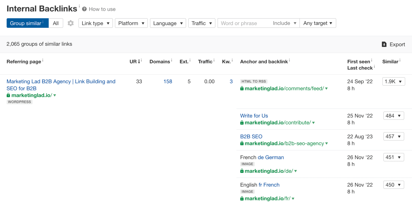Open the marketinglad.io/fr/ backlink URL
The width and height of the screenshot is (412, 205).
268,199
